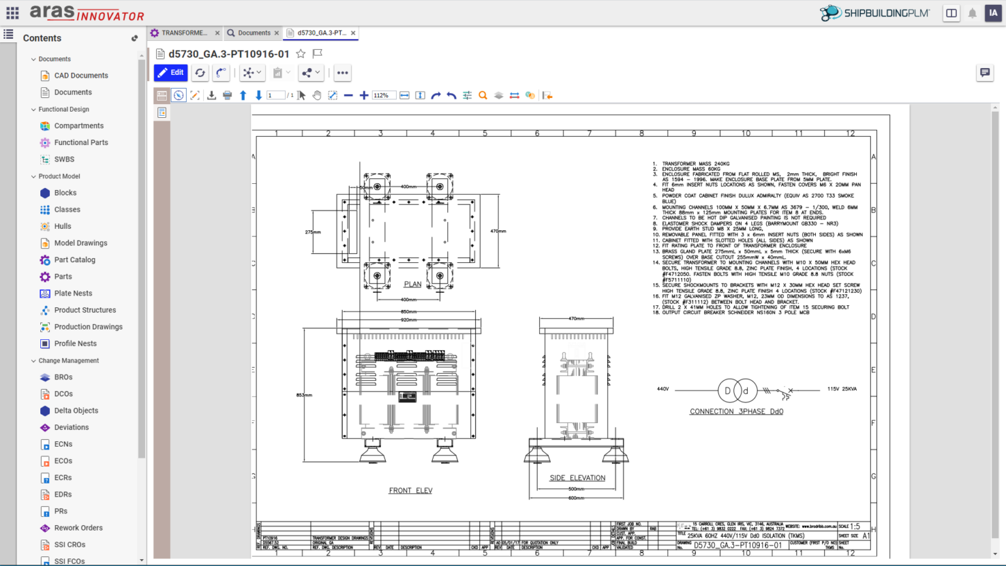
Task: Mark d5730_GA.3-PT10916-01 as favorite with the star
Action: point(300,53)
